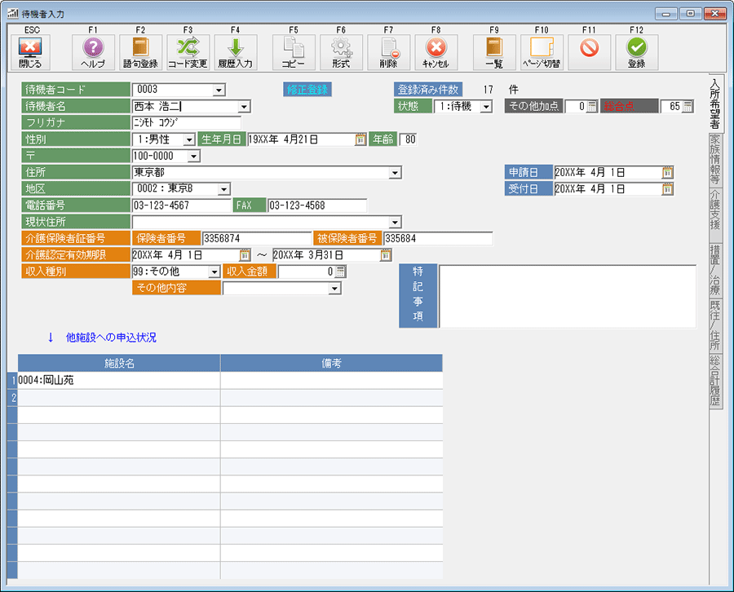Click the 登録 F12 checkmark icon
The width and height of the screenshot is (734, 592).
pos(637,52)
